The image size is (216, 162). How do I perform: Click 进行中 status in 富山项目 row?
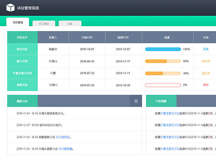pos(206,61)
